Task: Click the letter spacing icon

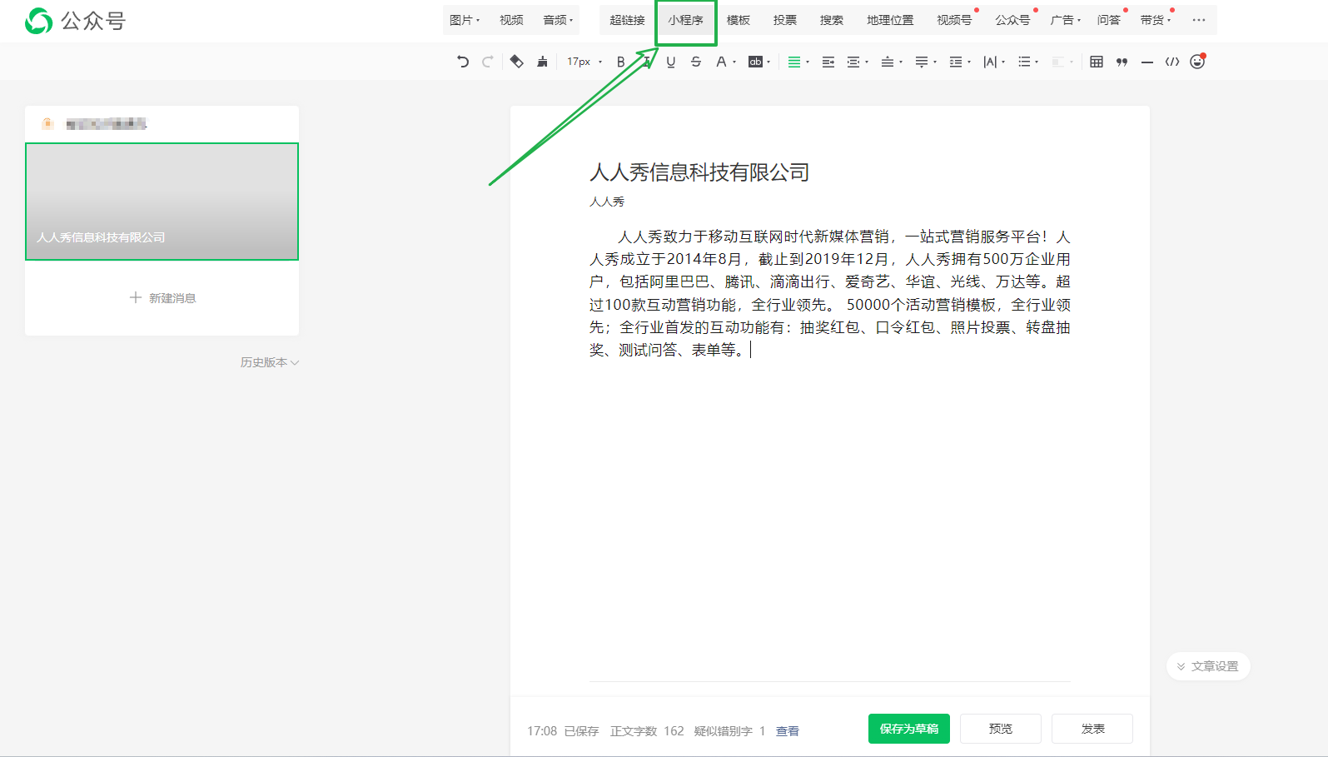Action: click(990, 62)
